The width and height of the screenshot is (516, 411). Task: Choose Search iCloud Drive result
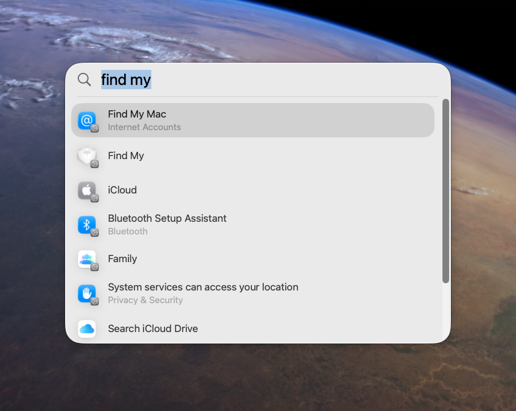coord(253,328)
